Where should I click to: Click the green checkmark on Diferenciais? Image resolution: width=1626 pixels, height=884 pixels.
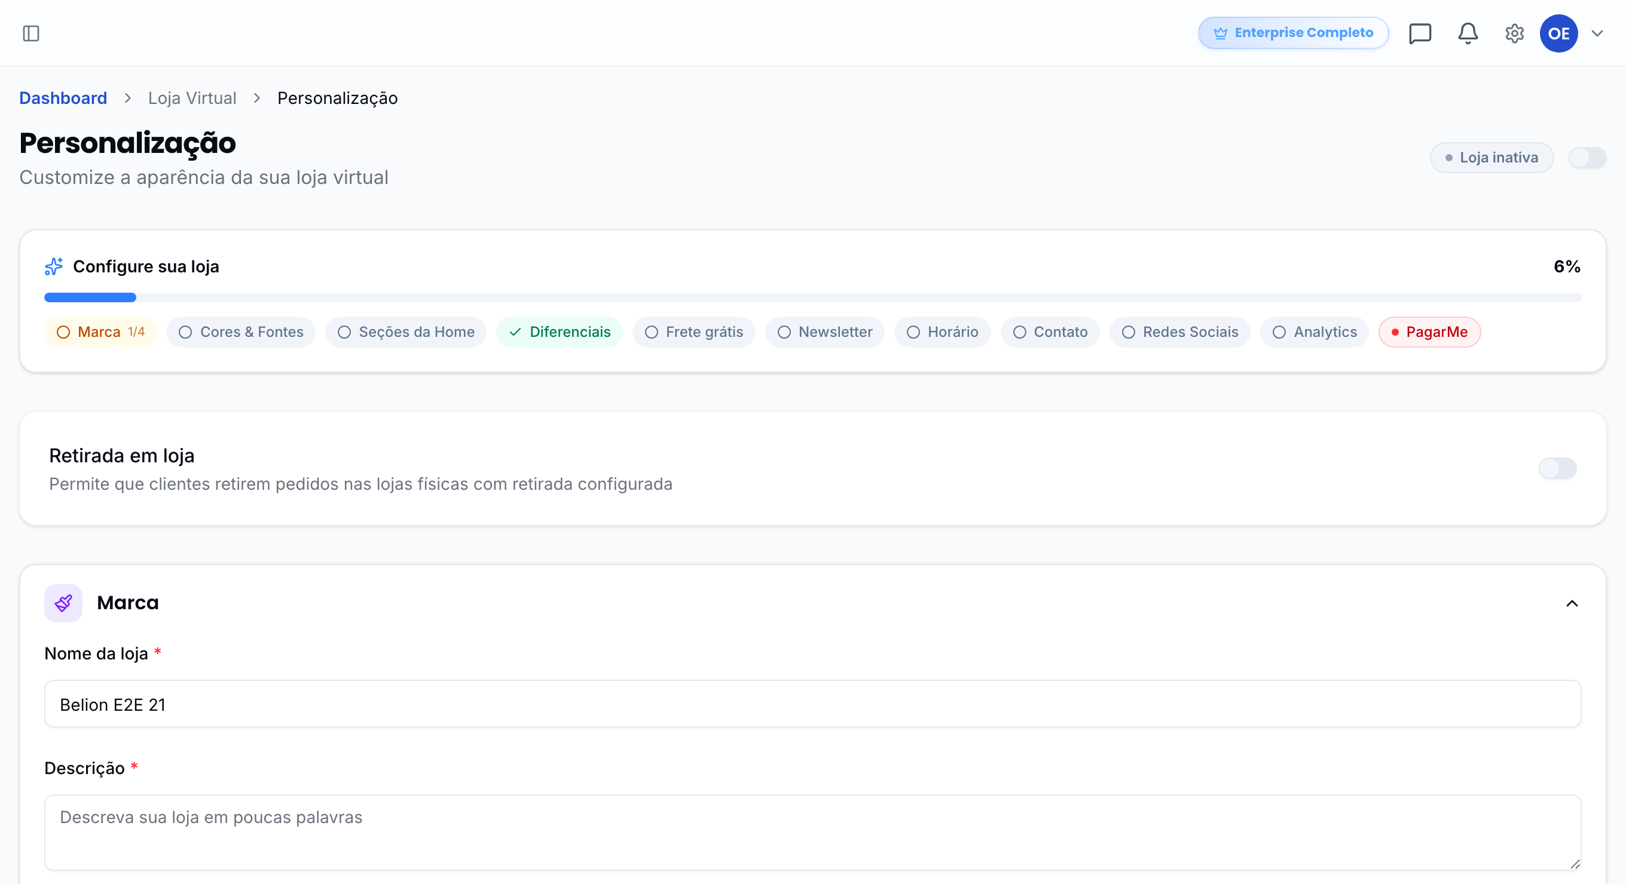[515, 332]
